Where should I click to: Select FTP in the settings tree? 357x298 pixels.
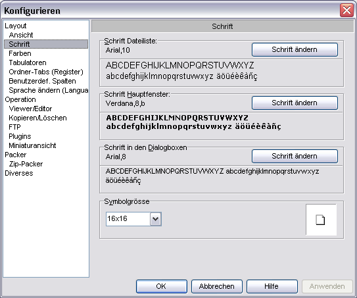click(x=14, y=127)
